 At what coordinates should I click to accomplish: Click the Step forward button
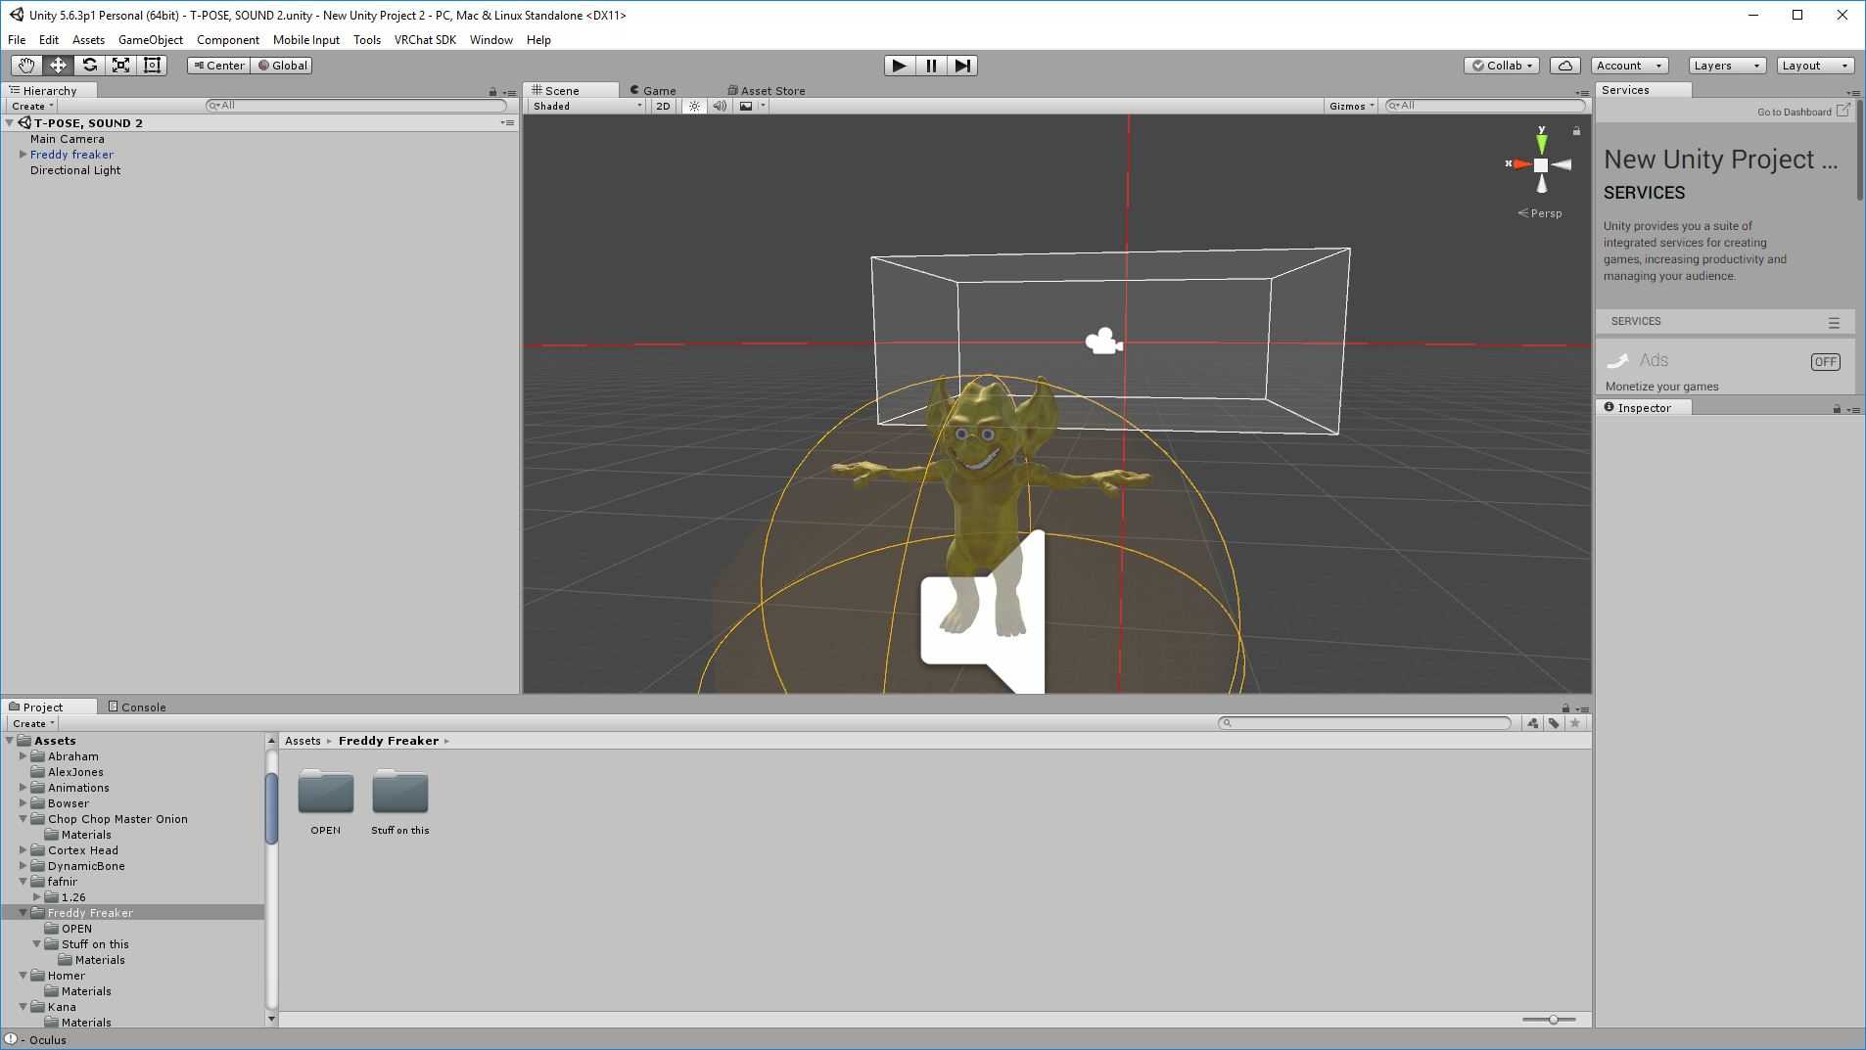pyautogui.click(x=962, y=66)
